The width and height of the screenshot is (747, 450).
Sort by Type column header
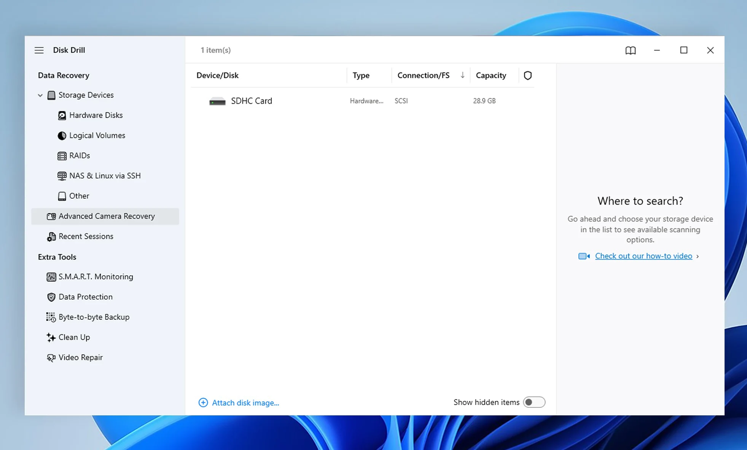tap(361, 75)
